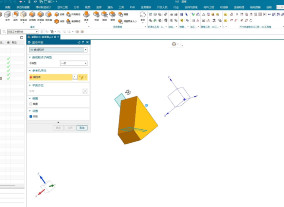The height and width of the screenshot is (207, 284).
Task: Select the horizontal scrollbar in the left navigator
Action: [x=7, y=185]
